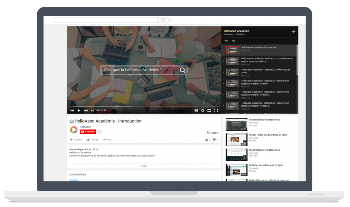Open the player settings gear
350x207 pixels.
tap(203, 110)
